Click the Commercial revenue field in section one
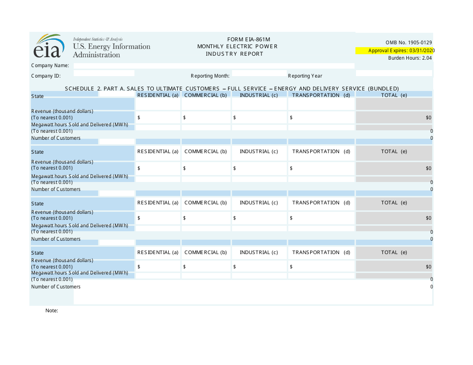The height and width of the screenshot is (365, 473). click(x=206, y=117)
